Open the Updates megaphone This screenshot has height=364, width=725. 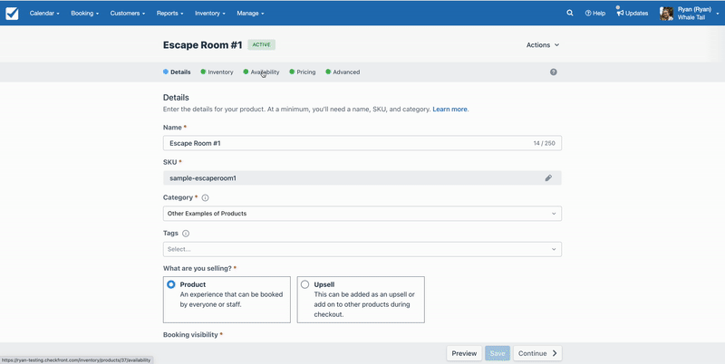[x=632, y=14]
